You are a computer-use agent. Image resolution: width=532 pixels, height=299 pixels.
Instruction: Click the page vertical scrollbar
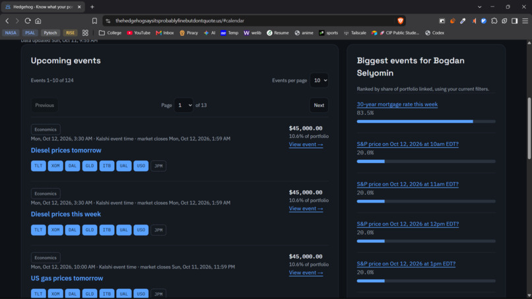pyautogui.click(x=529, y=128)
